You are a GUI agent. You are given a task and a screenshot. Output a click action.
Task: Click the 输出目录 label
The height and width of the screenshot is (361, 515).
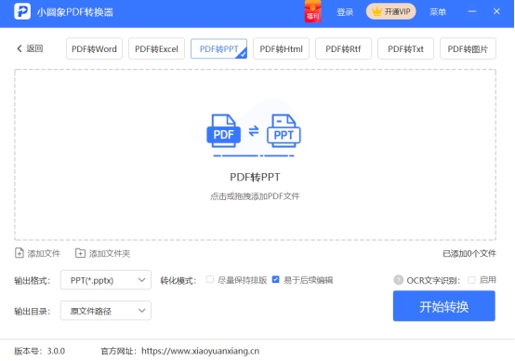click(32, 311)
